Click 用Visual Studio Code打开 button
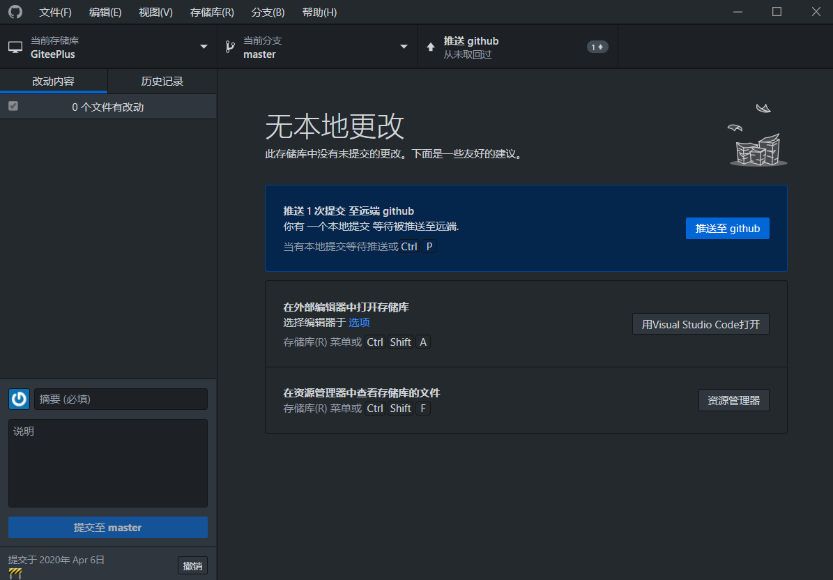Screen dimensions: 833x580 [701, 324]
